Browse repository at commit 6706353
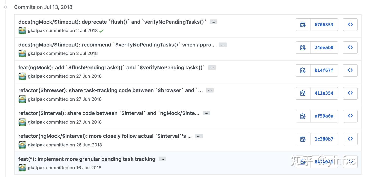Image resolution: width=365 pixels, height=177 pixels. [x=350, y=25]
